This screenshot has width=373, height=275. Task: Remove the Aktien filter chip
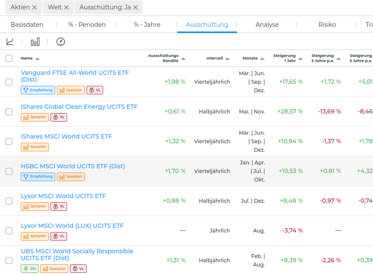(34, 8)
